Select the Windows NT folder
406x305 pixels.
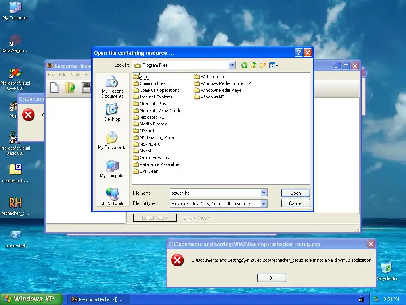209,97
